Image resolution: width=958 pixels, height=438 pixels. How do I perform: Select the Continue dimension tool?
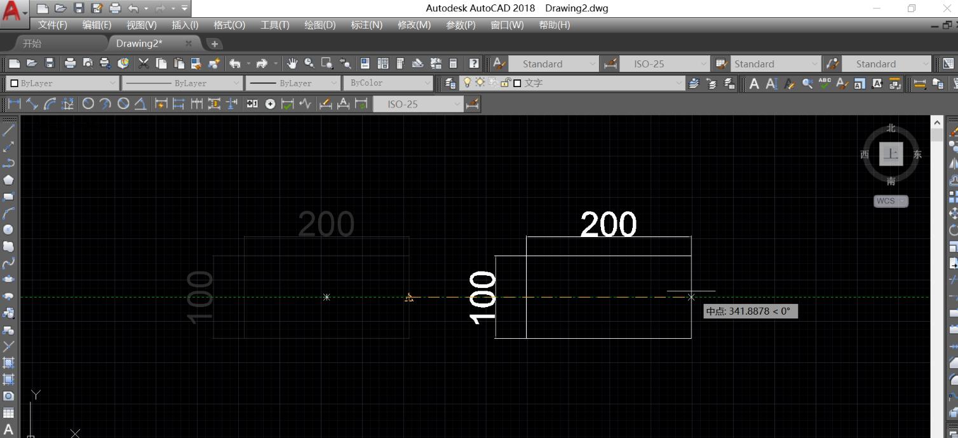tap(197, 104)
